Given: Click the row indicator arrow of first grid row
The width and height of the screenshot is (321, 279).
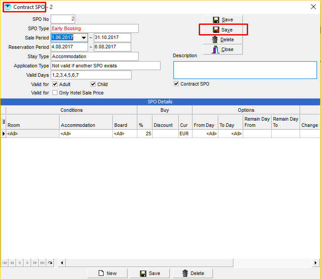Looking at the screenshot, I should pos(4,134).
